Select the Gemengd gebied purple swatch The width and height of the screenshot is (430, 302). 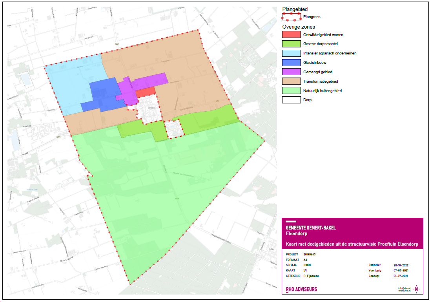pyautogui.click(x=292, y=72)
